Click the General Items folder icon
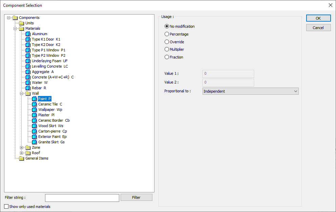The width and height of the screenshot is (336, 212). (x=22, y=158)
